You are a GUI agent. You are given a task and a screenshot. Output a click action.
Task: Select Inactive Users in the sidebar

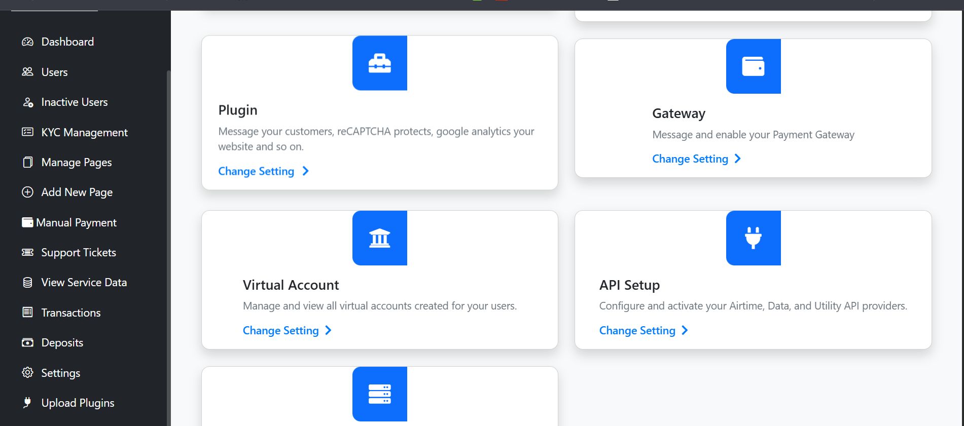tap(74, 102)
